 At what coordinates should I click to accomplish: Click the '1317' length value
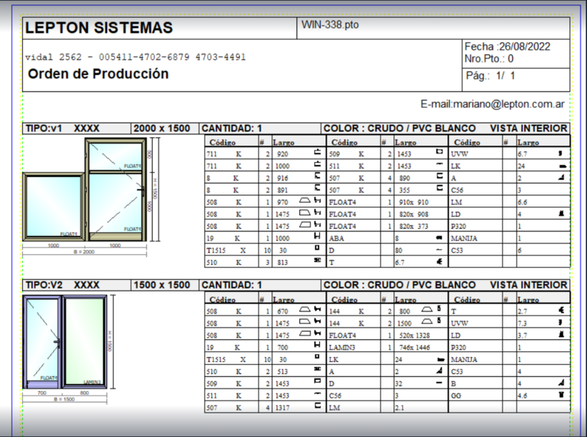282,408
